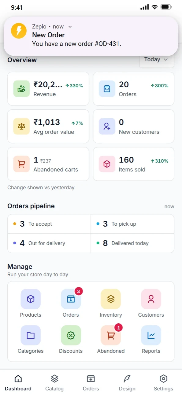Tap the 'Overview' heading
Viewport: 182px width, 395px height.
(22, 60)
